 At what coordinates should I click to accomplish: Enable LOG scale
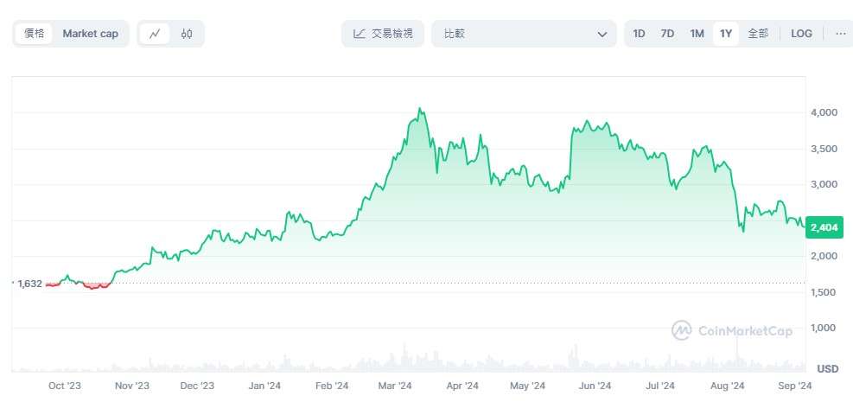coord(801,34)
